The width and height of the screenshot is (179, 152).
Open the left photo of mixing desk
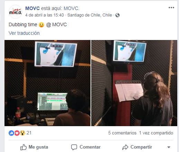pos(47,83)
